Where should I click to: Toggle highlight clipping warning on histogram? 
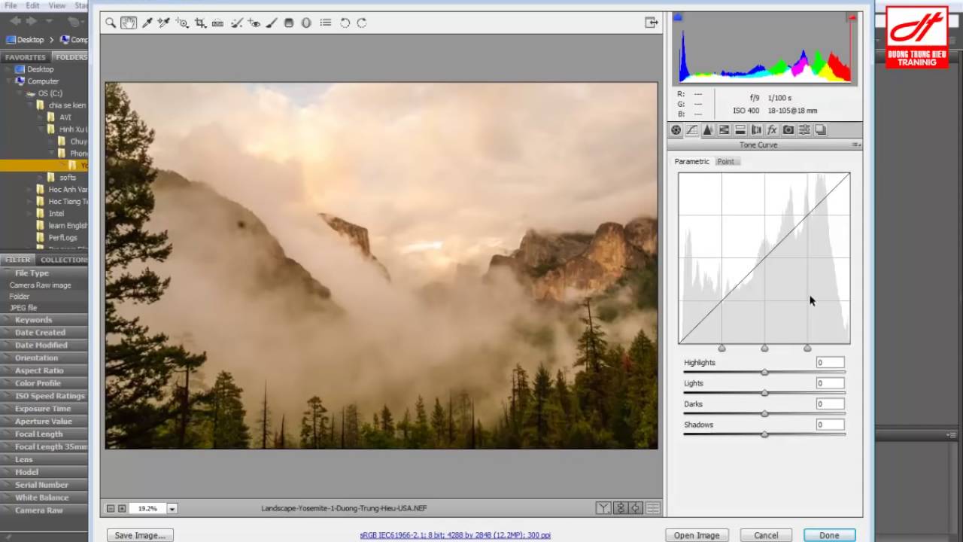coord(852,17)
